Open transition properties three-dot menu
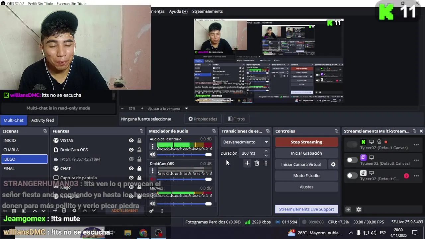The image size is (425, 239). (266, 163)
